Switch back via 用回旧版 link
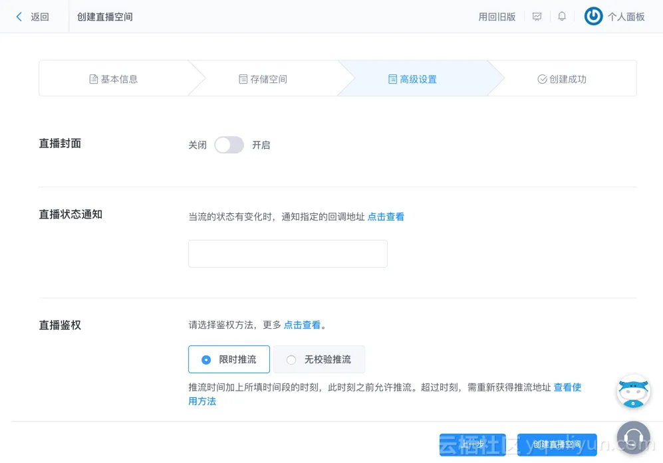 tap(497, 17)
